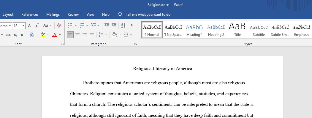
Task: Apply borders to selection
Action: 126,35
